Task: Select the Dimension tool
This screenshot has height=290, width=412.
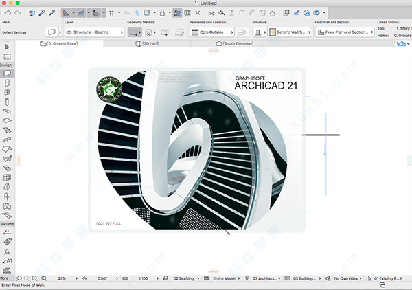Action: 7,233
